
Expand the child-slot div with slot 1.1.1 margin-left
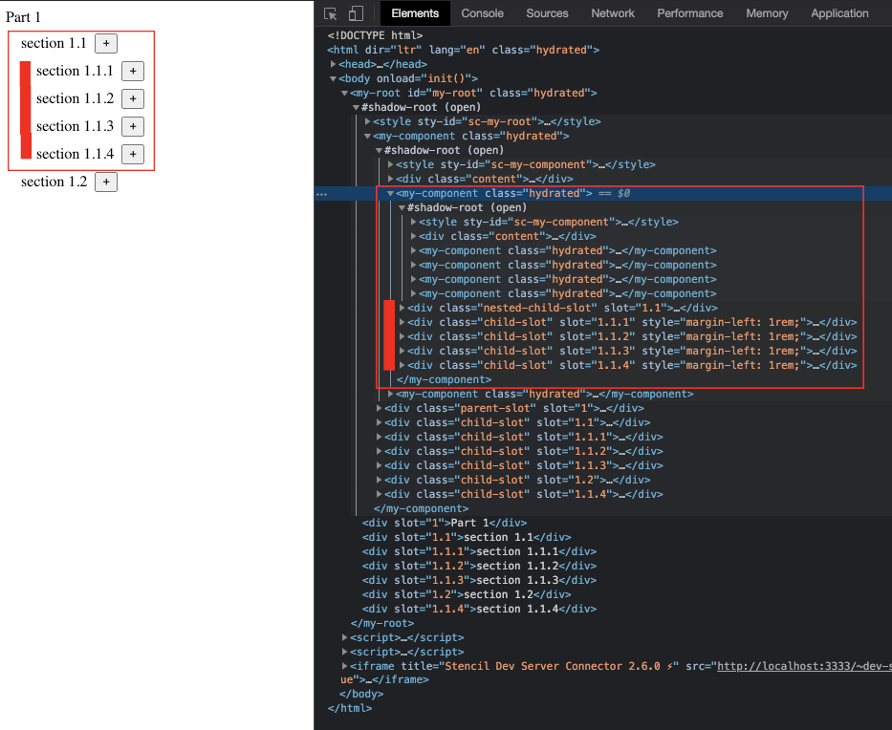point(402,322)
